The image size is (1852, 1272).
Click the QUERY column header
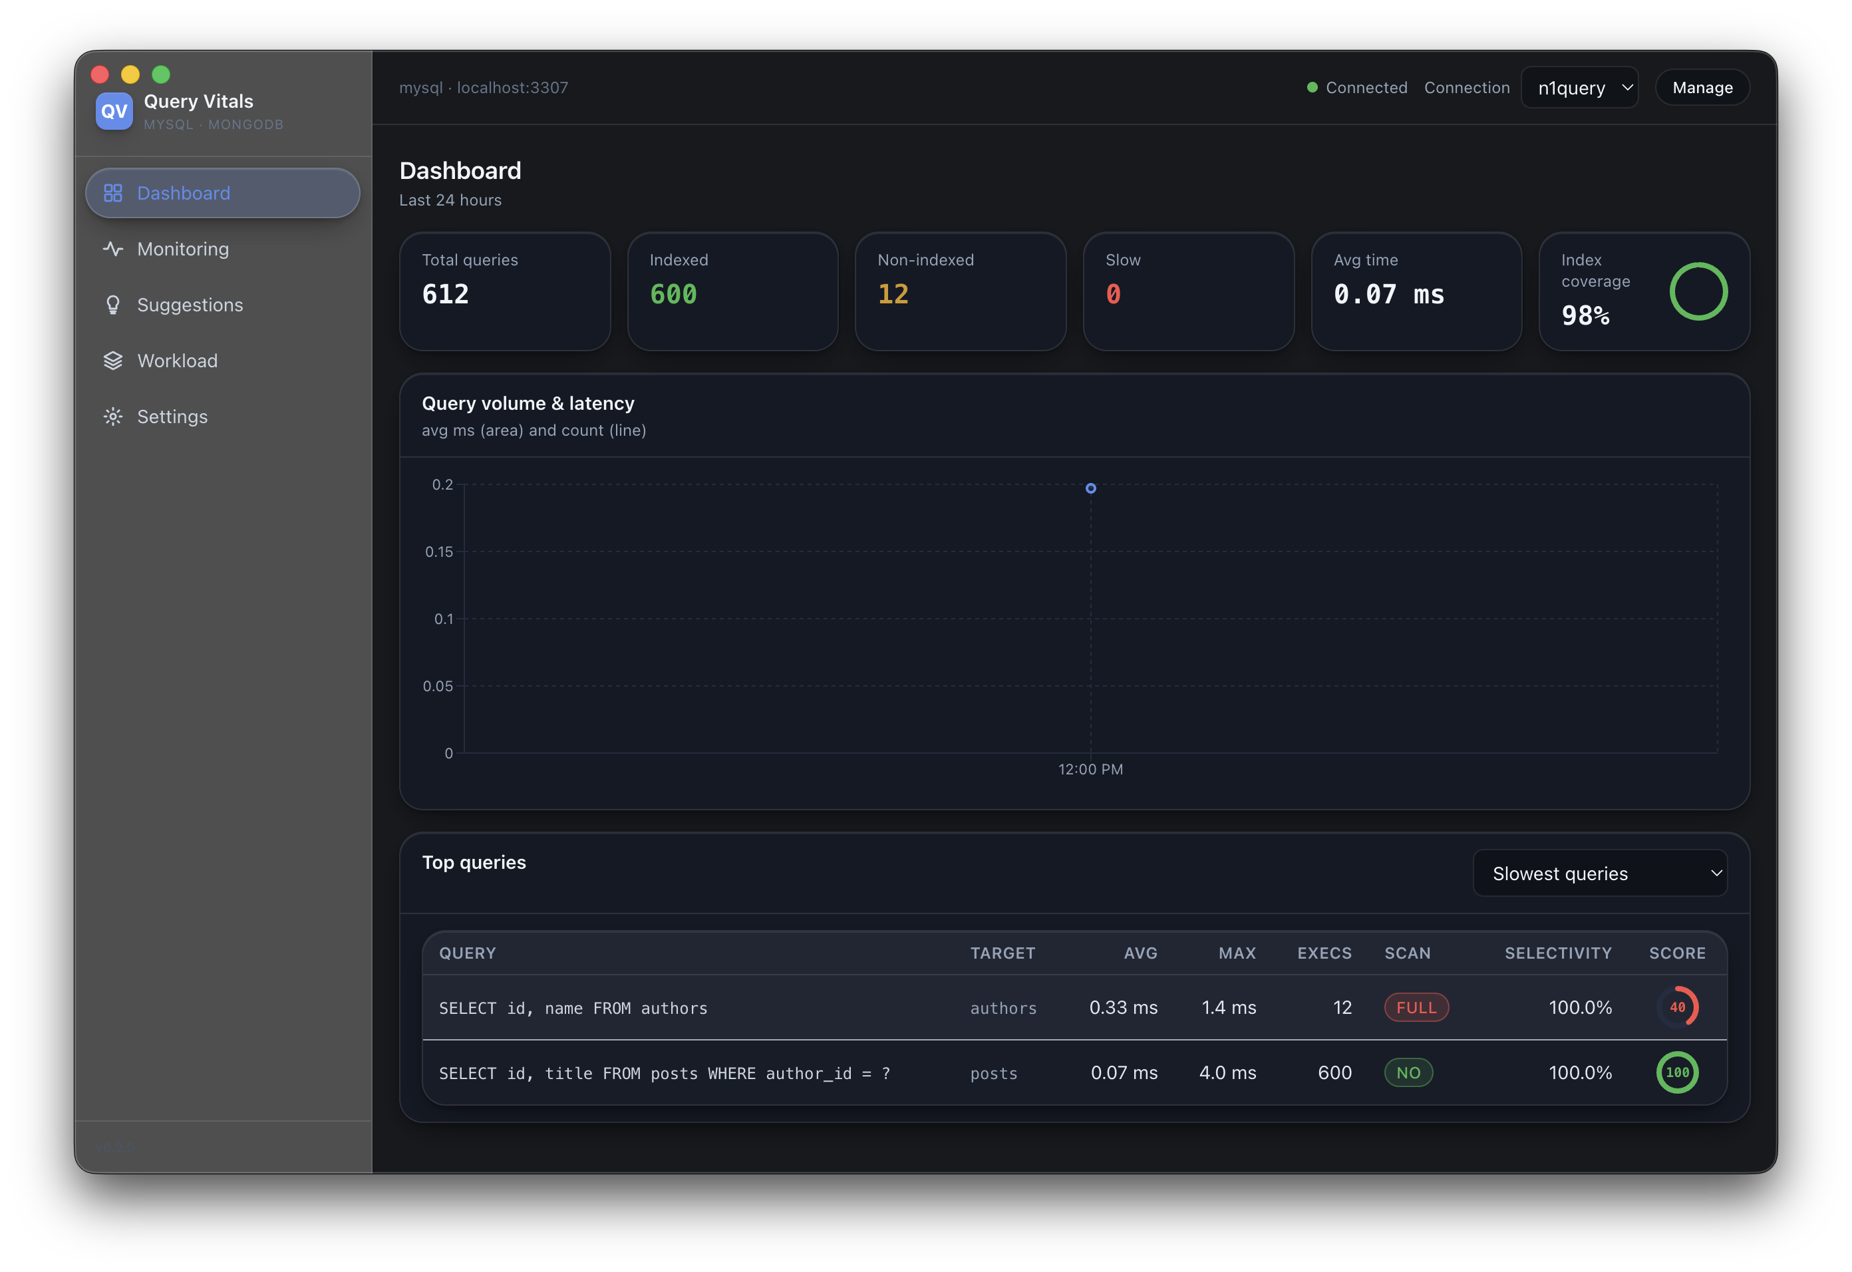467,953
